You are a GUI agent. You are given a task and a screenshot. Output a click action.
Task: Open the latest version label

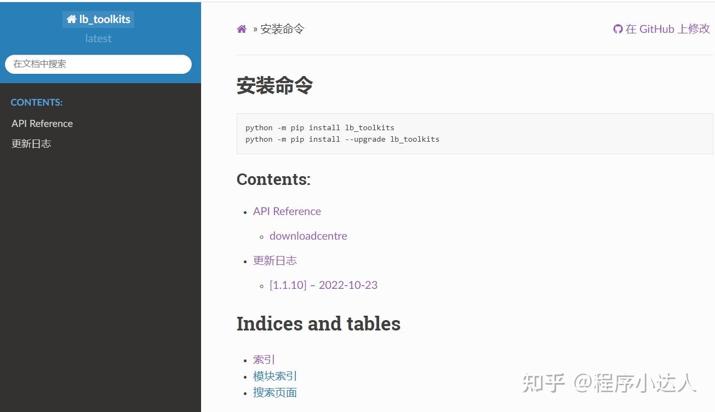pyautogui.click(x=98, y=38)
